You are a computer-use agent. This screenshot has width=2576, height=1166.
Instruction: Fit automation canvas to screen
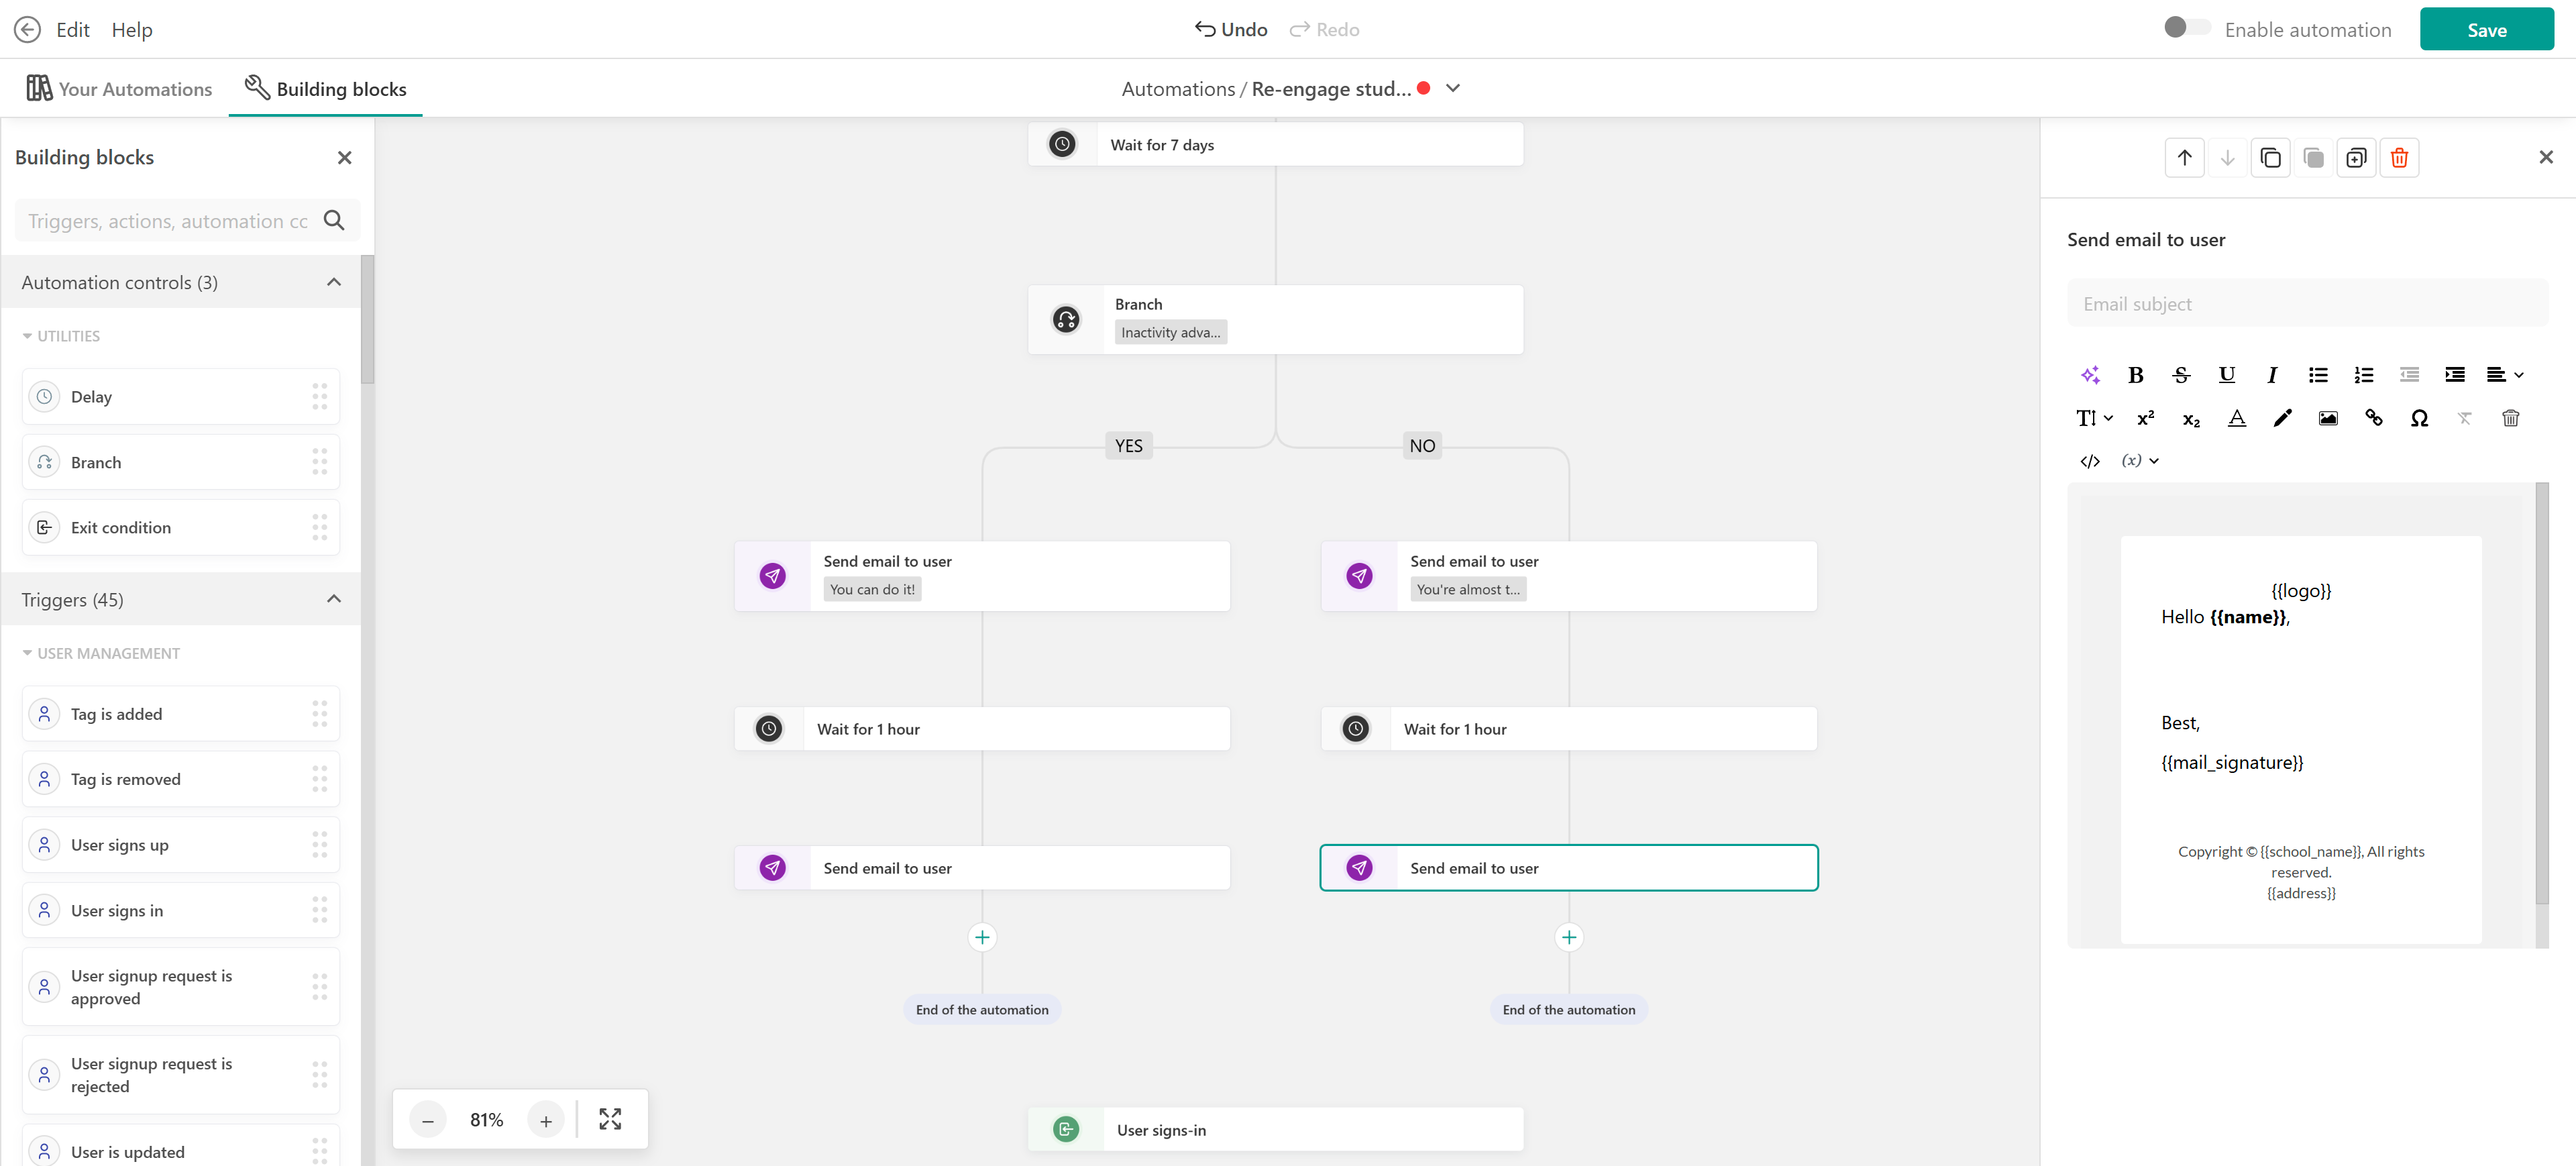point(610,1119)
